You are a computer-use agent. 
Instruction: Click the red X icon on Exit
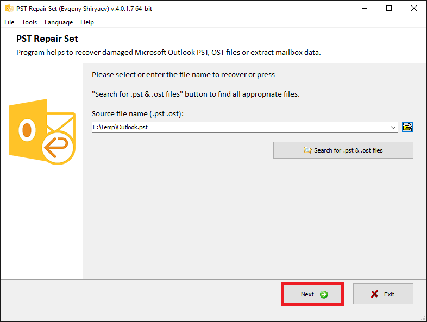pos(375,294)
